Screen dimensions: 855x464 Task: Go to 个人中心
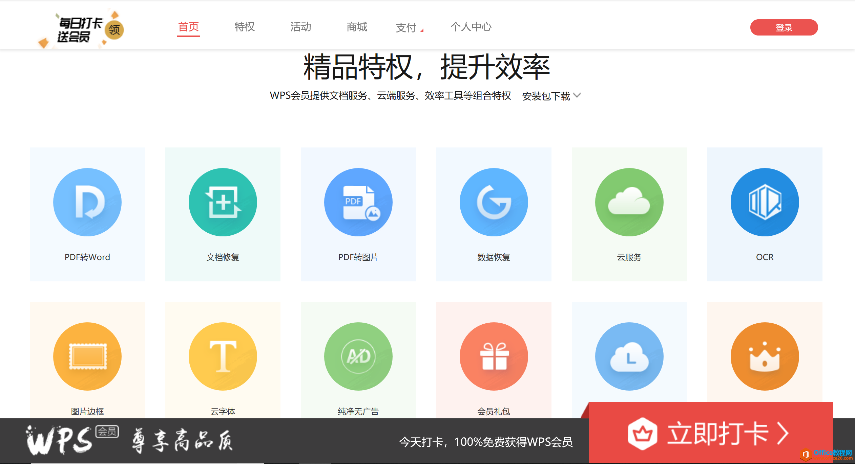pyautogui.click(x=471, y=27)
